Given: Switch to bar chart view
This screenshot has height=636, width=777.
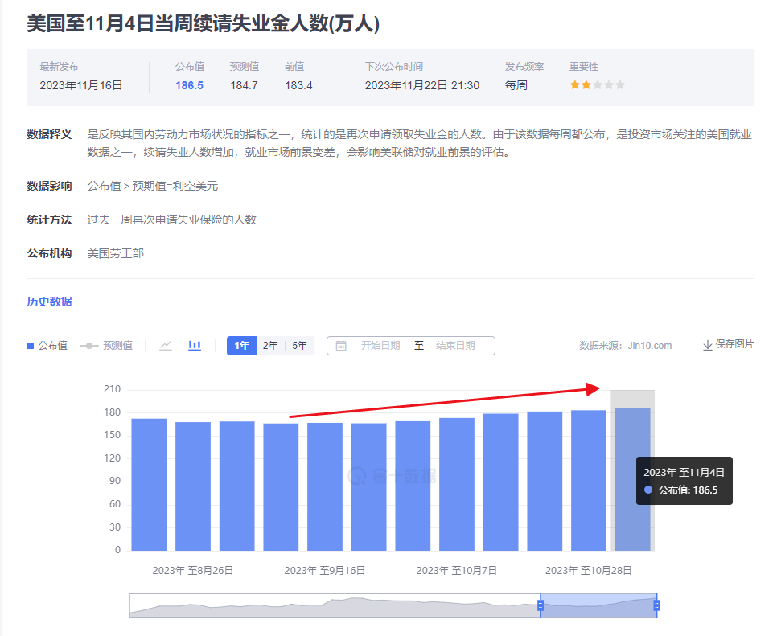Looking at the screenshot, I should (x=193, y=345).
